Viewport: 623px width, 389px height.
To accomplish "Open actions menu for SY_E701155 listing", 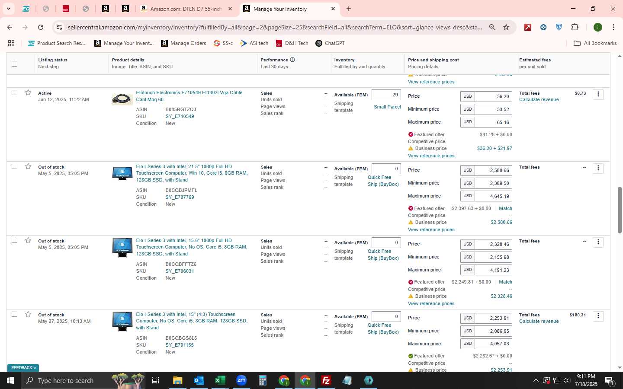I will coord(598,316).
